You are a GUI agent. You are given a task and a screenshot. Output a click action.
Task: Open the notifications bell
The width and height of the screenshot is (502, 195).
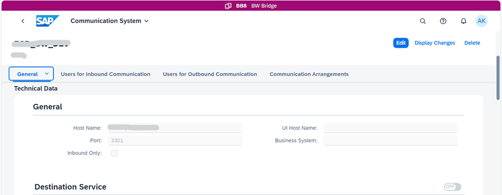point(463,21)
